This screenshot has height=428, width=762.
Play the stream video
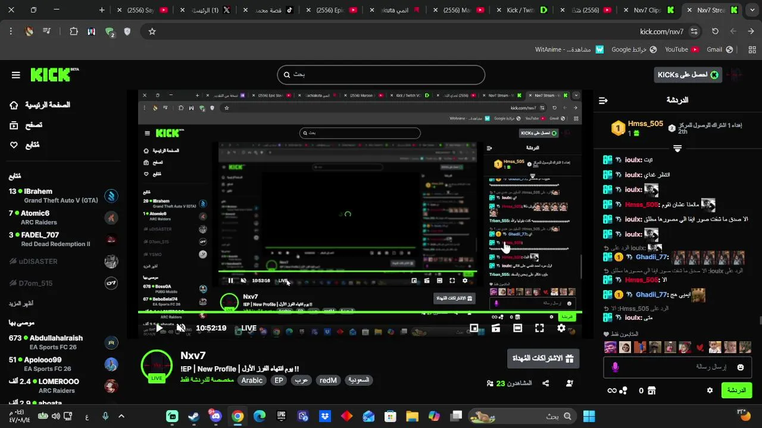coord(159,328)
